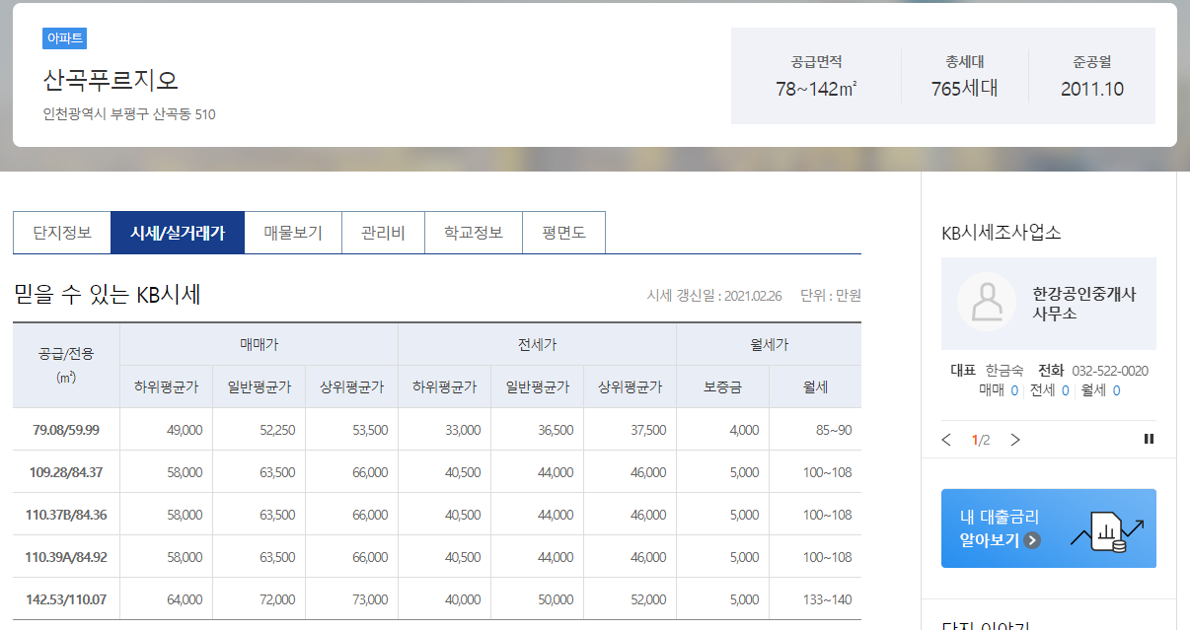View the 학교정보 tab
1190x630 pixels.
point(474,233)
